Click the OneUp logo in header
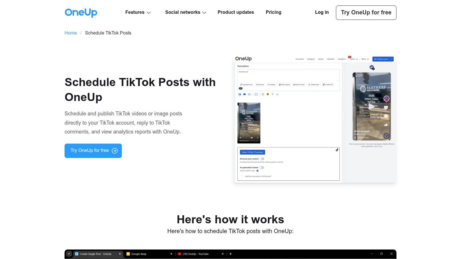This screenshot has height=259, width=461. (81, 12)
